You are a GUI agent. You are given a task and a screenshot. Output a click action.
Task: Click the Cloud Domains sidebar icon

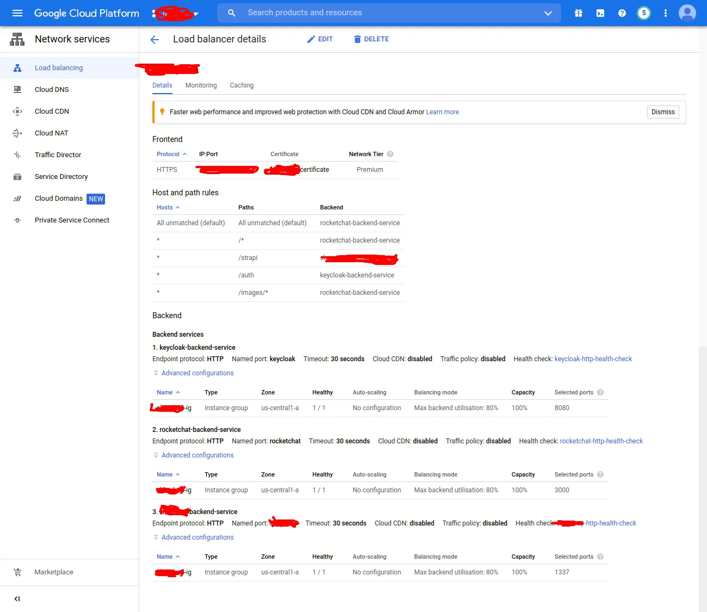coord(17,199)
